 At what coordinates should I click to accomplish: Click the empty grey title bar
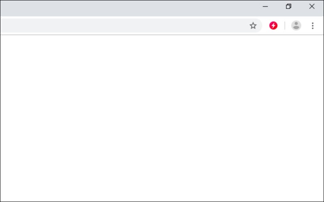pos(122,7)
